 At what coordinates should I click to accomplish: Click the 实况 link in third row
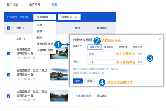point(78,96)
